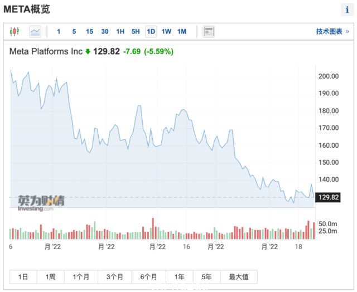Viewport: 357px width, 292px height.
Task: Open the news panel icon in toolbar
Action: coord(209,31)
